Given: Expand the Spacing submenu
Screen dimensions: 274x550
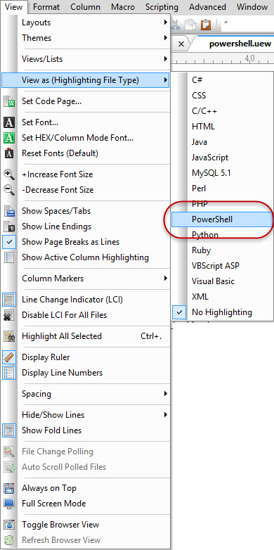Looking at the screenshot, I should 86,394.
